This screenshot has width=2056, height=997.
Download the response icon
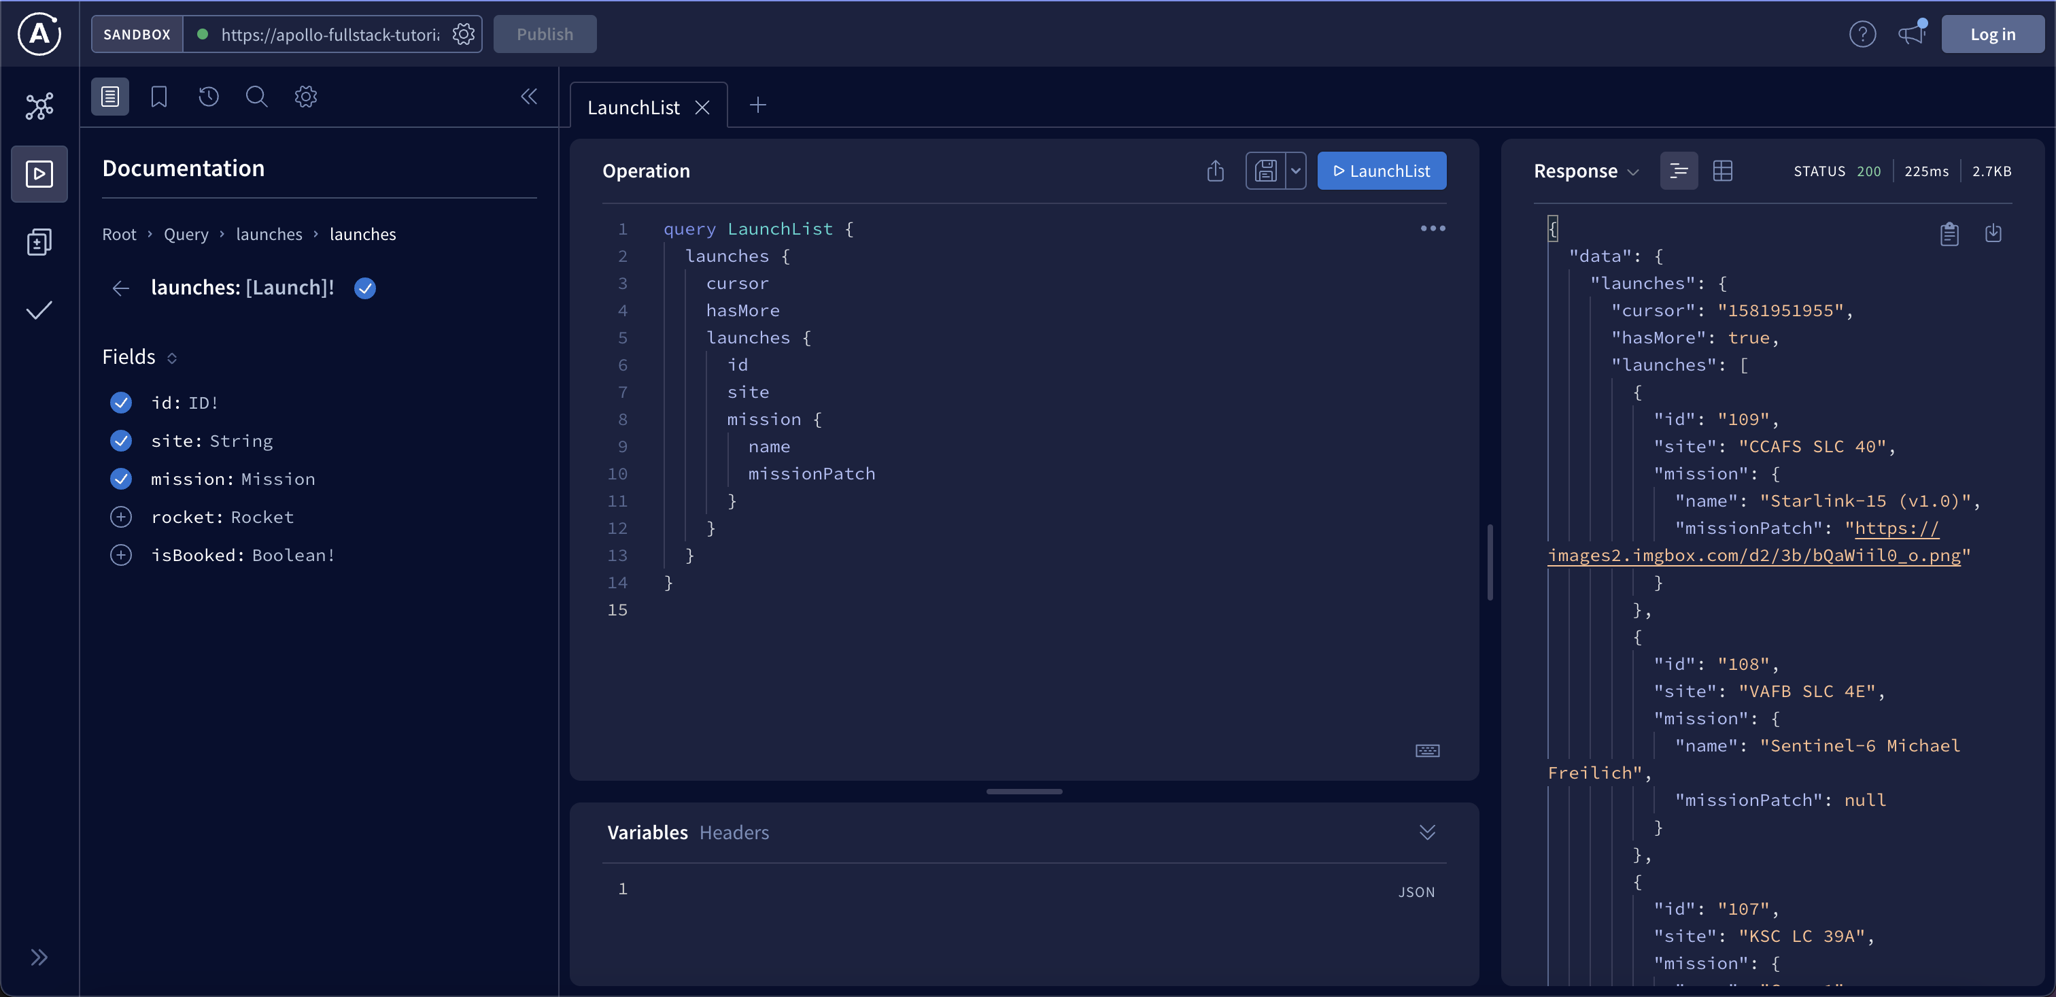(1993, 233)
